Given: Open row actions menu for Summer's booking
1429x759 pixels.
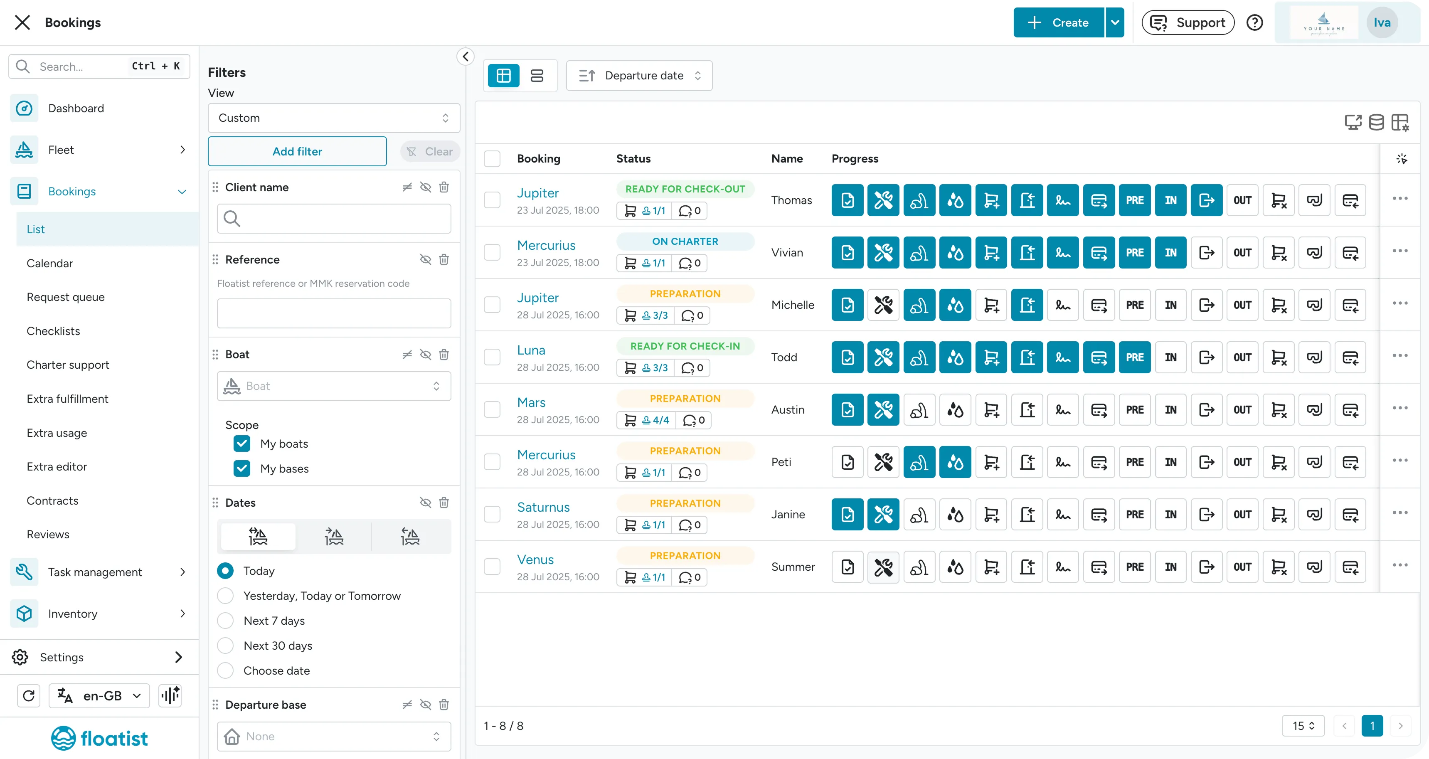Looking at the screenshot, I should pos(1399,565).
